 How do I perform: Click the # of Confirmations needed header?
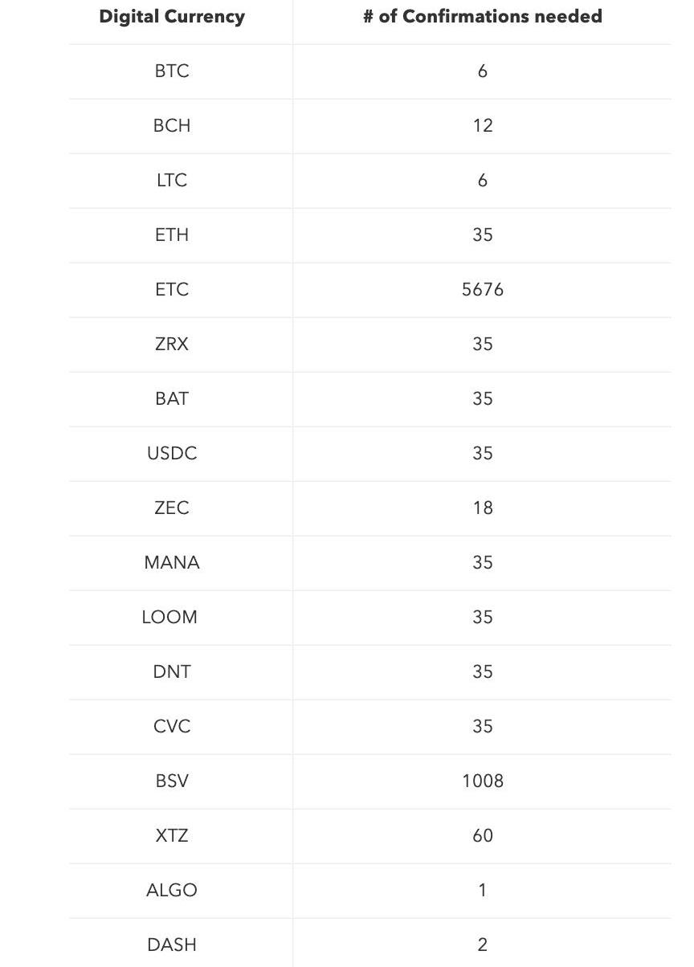click(x=482, y=17)
